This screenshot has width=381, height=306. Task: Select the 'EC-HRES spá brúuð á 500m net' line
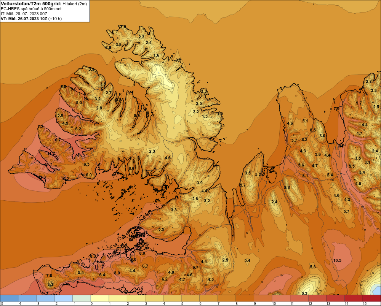pos(31,9)
